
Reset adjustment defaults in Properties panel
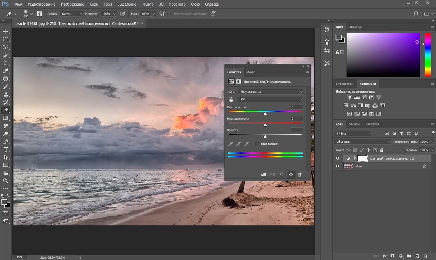[282, 175]
